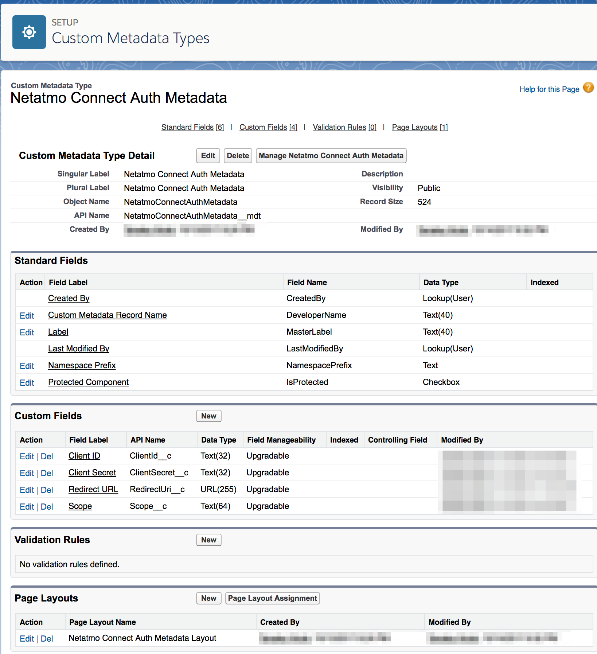Click the URL(255) data type cell
Image resolution: width=597 pixels, height=654 pixels.
tap(219, 489)
